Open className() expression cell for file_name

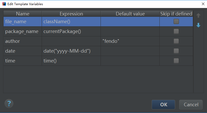pos(71,21)
